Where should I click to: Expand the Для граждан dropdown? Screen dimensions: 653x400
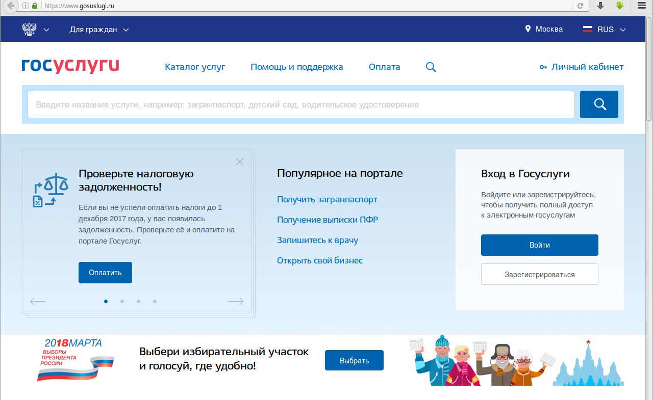pyautogui.click(x=99, y=30)
